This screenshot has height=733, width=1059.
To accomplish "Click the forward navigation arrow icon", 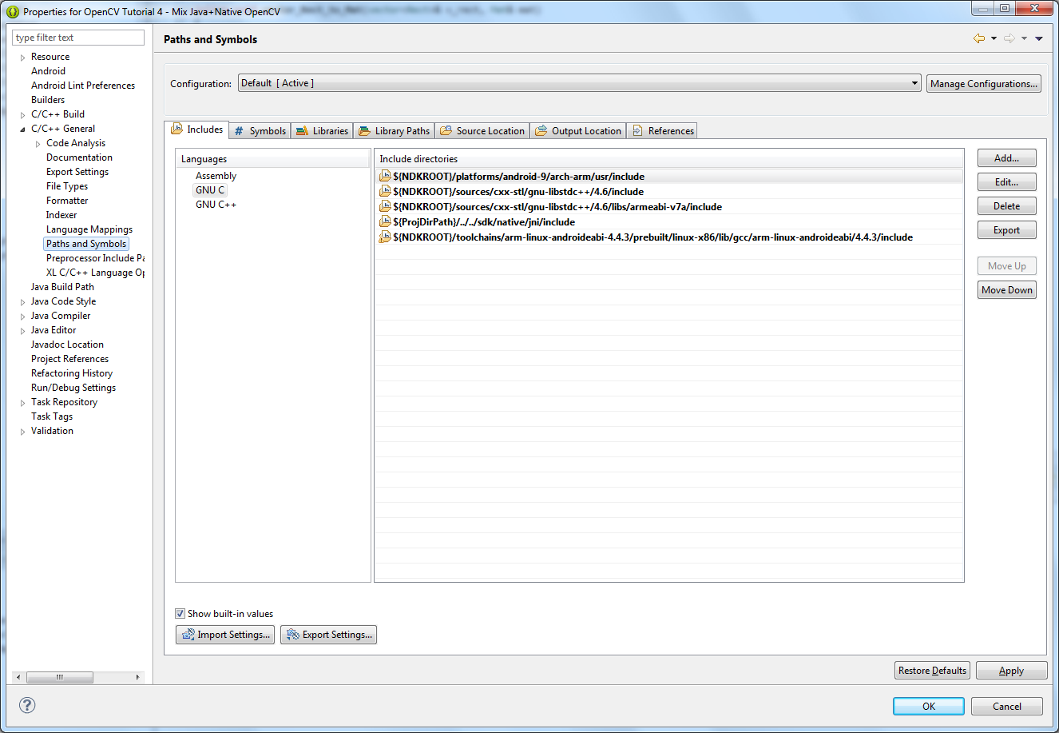I will pos(1009,38).
